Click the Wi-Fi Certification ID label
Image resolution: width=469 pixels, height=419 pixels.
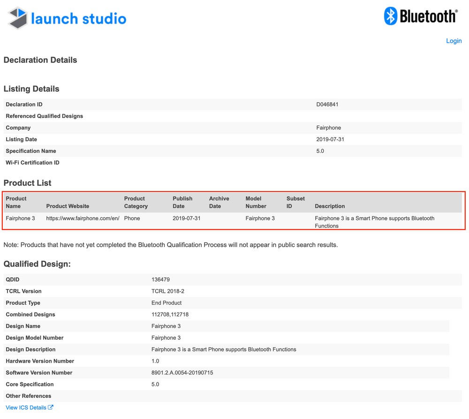click(33, 163)
